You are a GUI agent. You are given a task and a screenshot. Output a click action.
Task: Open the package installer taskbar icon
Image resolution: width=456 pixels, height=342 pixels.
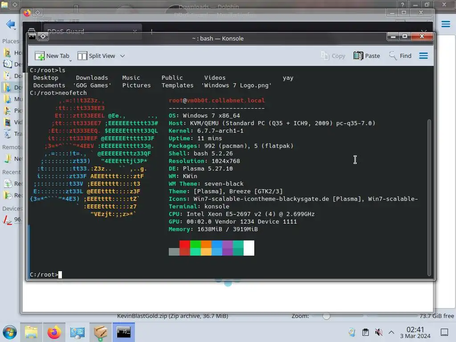click(x=100, y=332)
